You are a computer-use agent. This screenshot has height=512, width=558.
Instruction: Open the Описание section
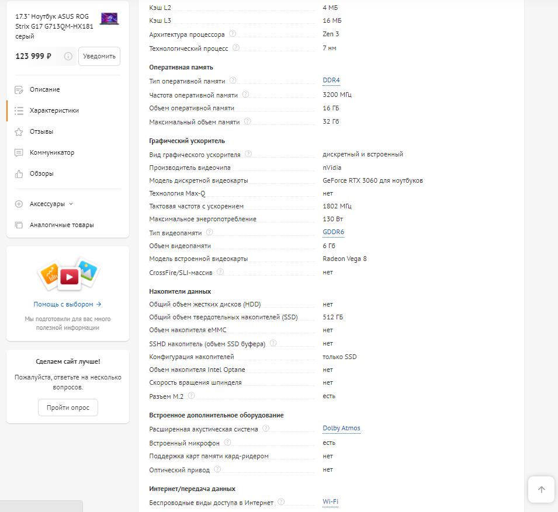(x=45, y=89)
